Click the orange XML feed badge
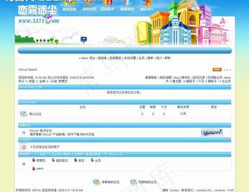The height and width of the screenshot is (192, 249). tap(217, 70)
